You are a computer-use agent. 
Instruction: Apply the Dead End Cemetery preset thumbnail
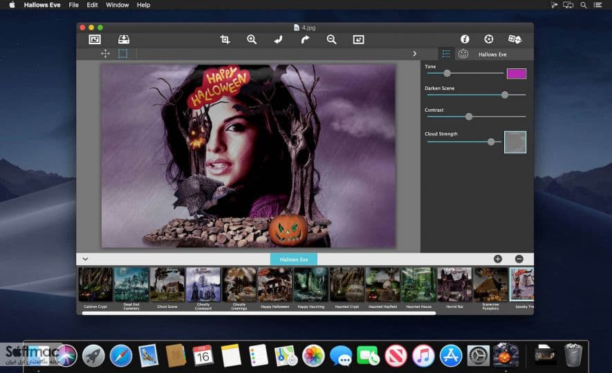click(131, 284)
